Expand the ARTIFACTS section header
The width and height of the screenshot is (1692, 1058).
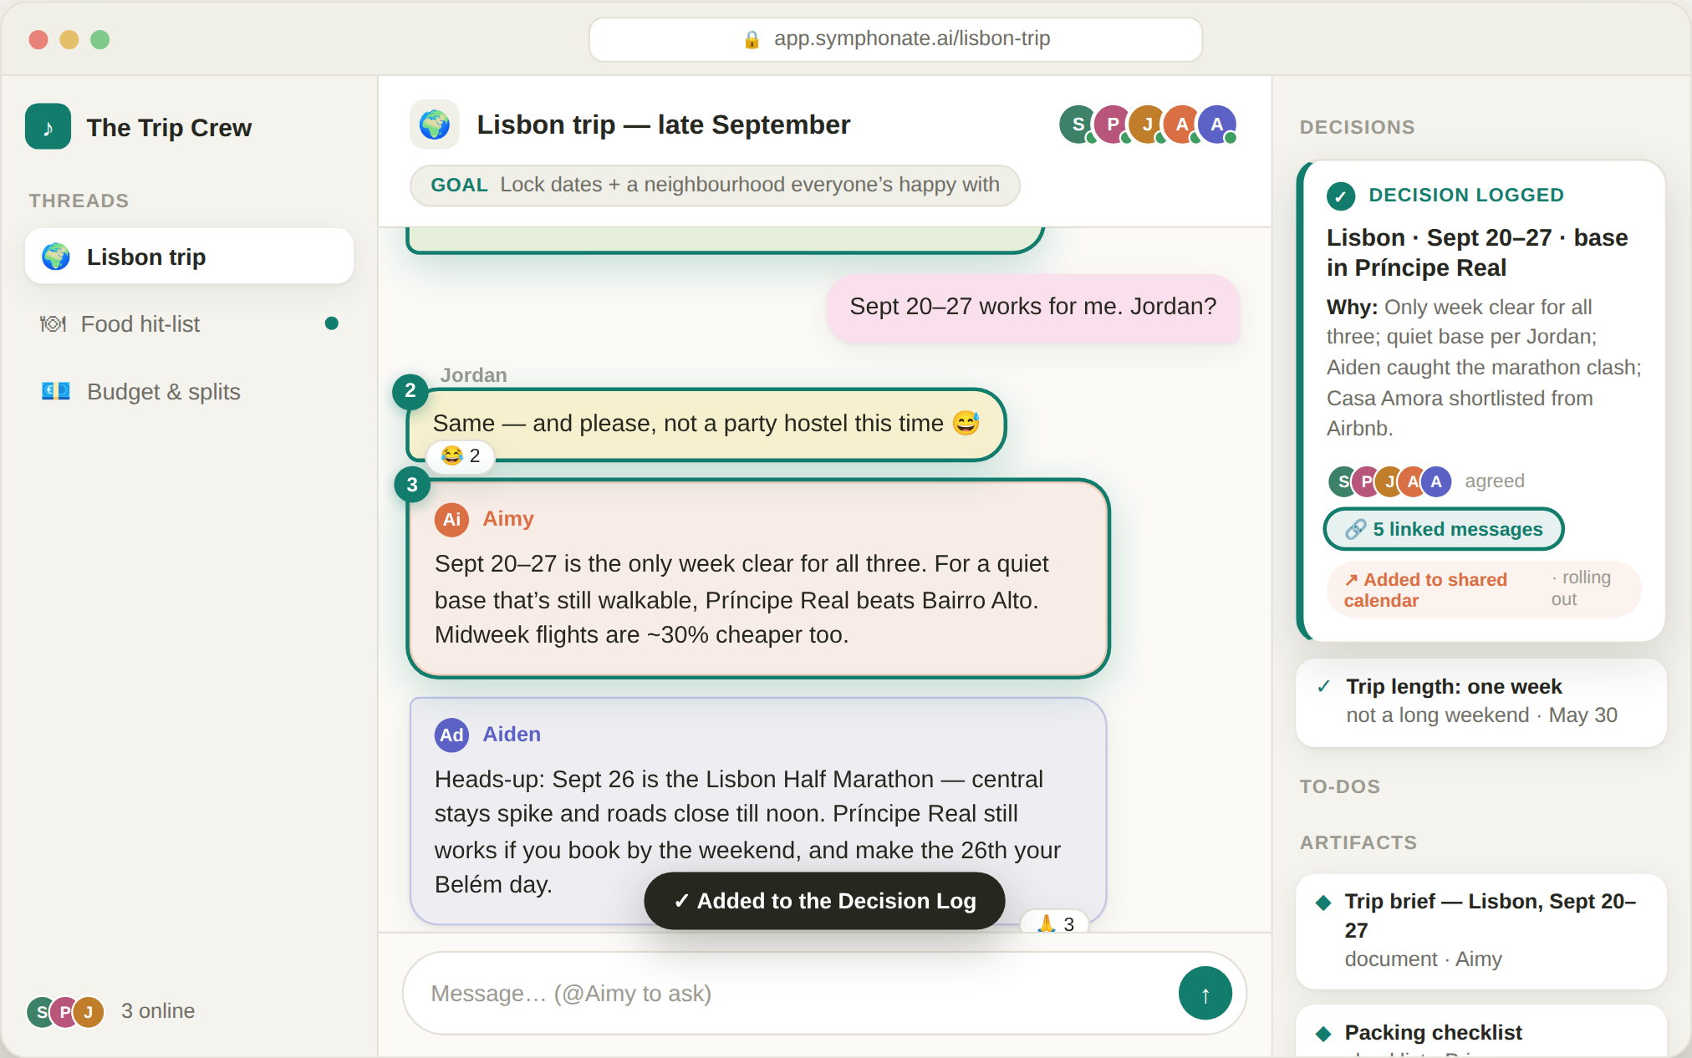point(1358,842)
